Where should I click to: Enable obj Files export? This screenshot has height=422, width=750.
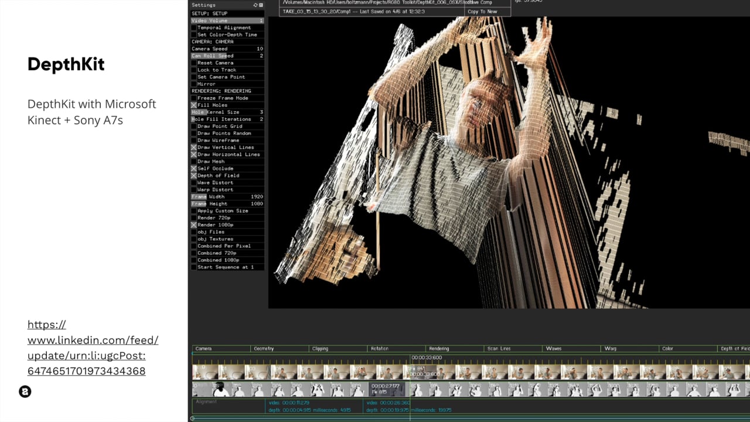click(194, 232)
